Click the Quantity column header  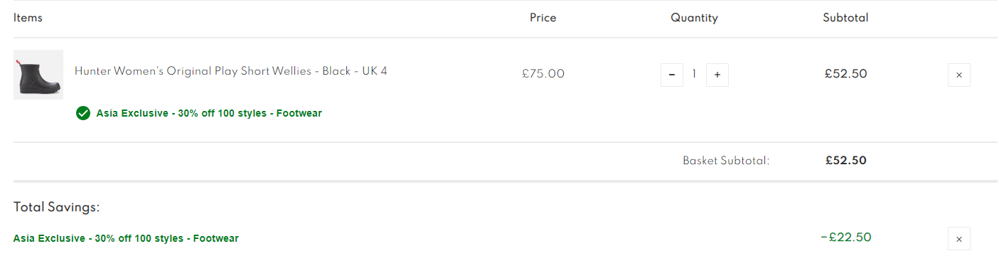[x=694, y=18]
